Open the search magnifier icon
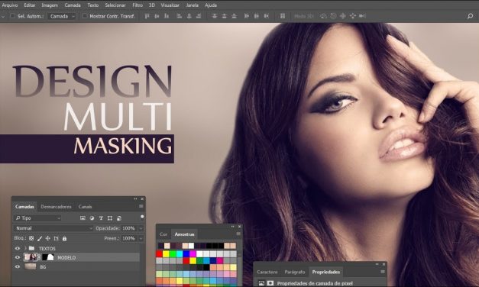The height and width of the screenshot is (287, 479). tap(470, 16)
